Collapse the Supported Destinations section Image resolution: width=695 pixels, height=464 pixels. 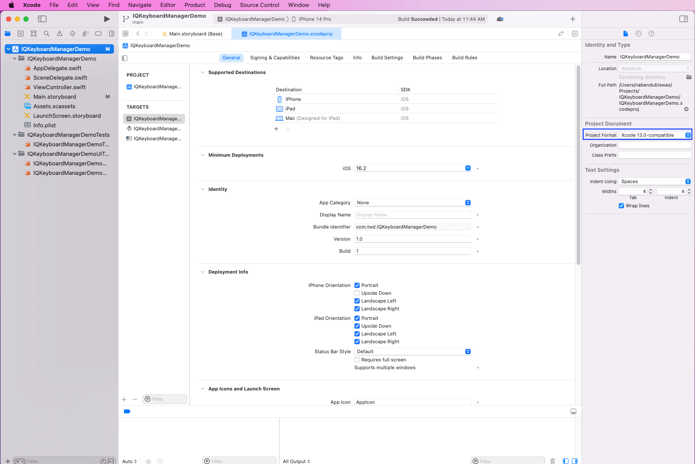coord(202,72)
